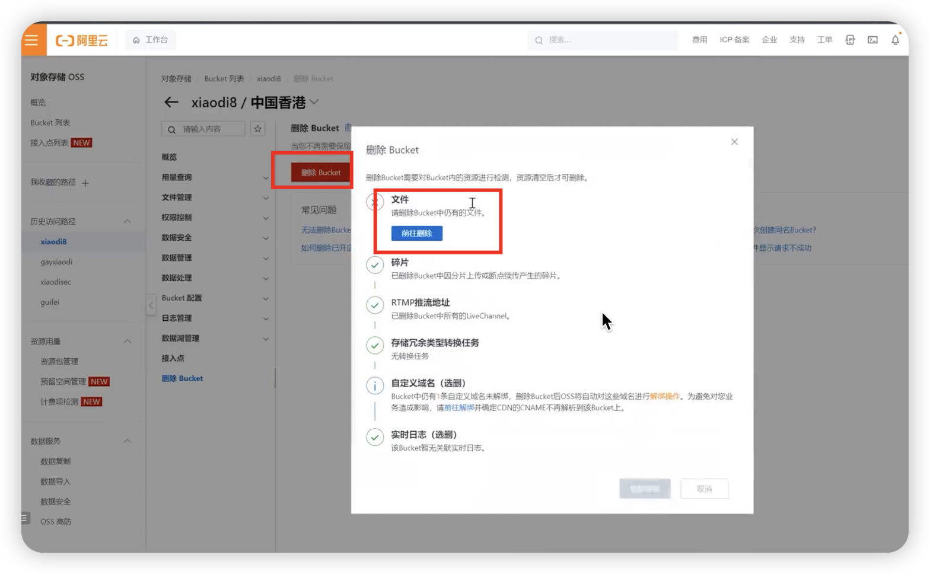Click the 碎片 step checkmark icon
This screenshot has width=930, height=574.
pos(375,265)
